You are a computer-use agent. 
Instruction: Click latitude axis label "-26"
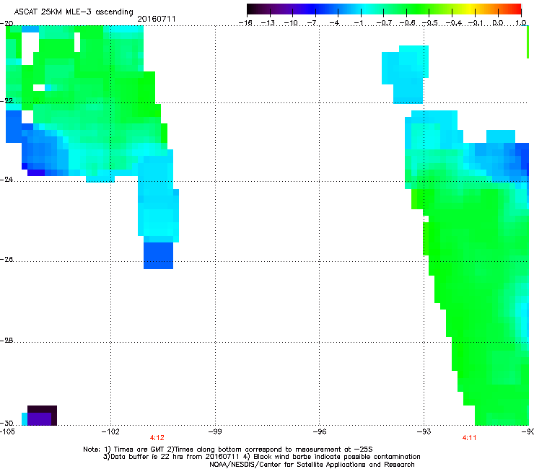6,260
